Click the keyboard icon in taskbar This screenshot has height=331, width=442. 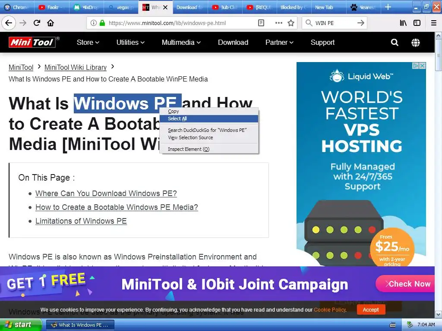(393, 325)
